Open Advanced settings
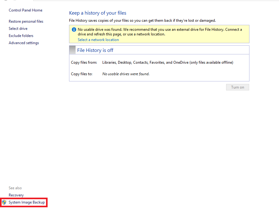 [24, 43]
